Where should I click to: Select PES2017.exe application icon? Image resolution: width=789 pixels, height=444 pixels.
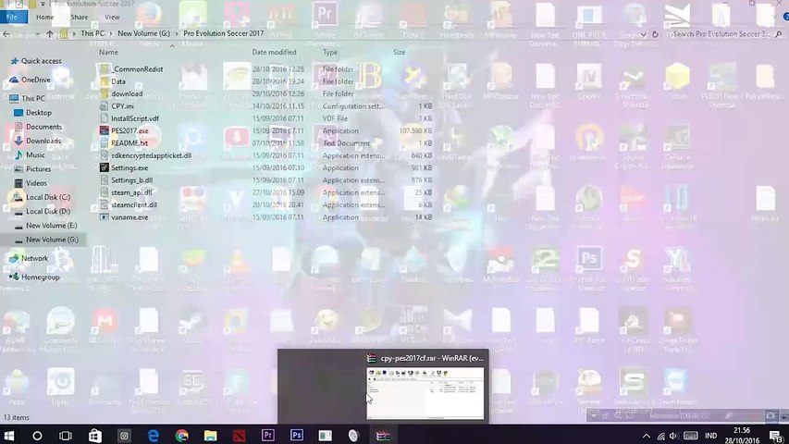(x=105, y=130)
